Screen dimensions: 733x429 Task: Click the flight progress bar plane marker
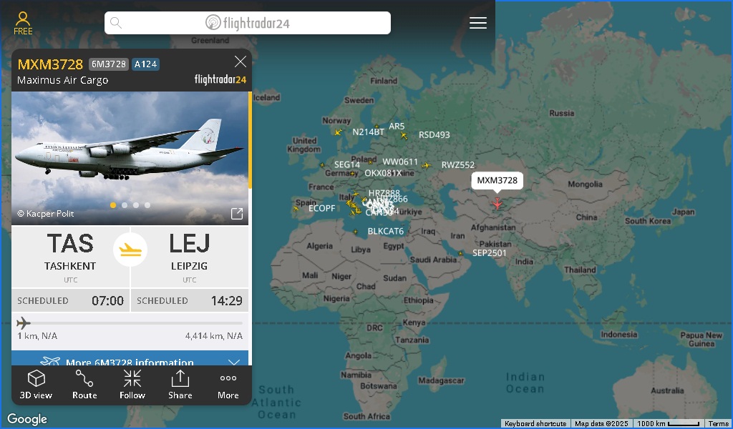(24, 322)
